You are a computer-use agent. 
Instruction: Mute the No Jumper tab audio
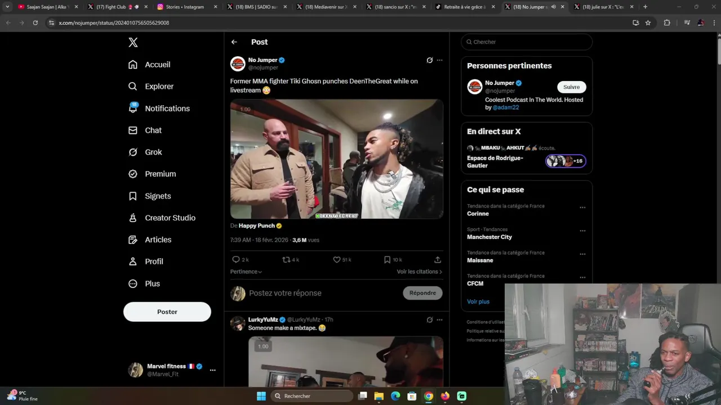pyautogui.click(x=553, y=7)
